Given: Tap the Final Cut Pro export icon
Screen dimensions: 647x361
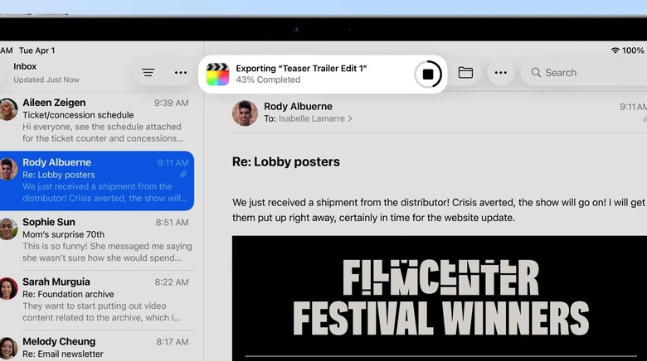Looking at the screenshot, I should pyautogui.click(x=217, y=75).
